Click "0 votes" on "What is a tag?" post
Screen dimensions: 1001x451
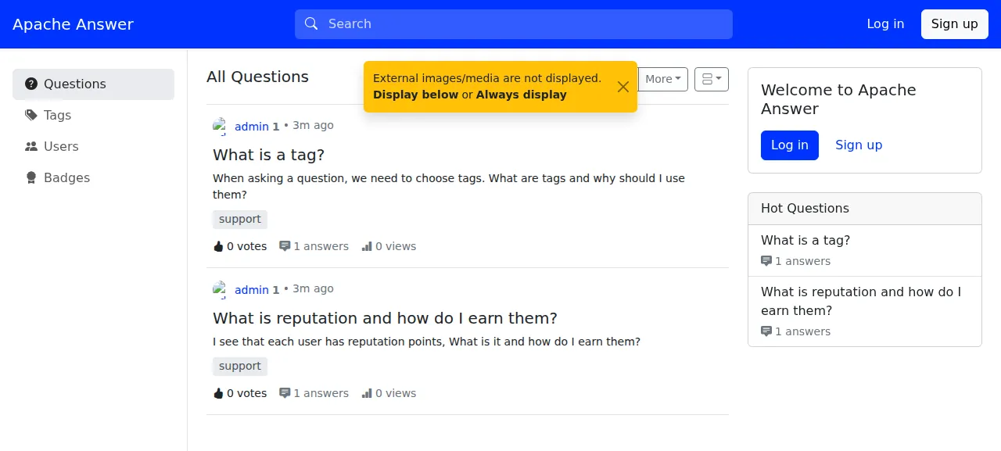point(246,246)
